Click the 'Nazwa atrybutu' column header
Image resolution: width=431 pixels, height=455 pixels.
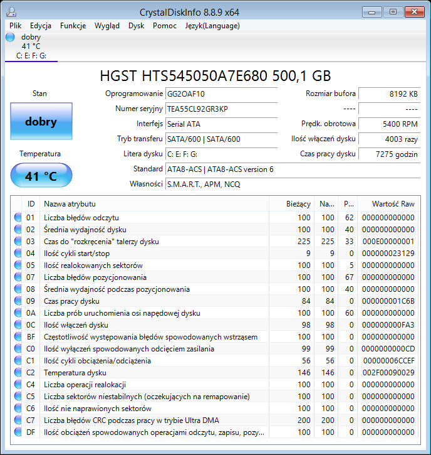coord(154,204)
